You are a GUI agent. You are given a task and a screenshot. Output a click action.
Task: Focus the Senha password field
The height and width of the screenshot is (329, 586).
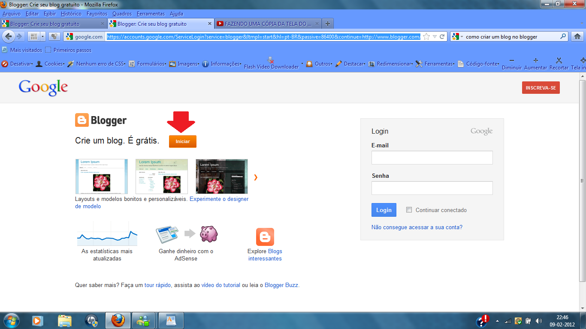432,188
